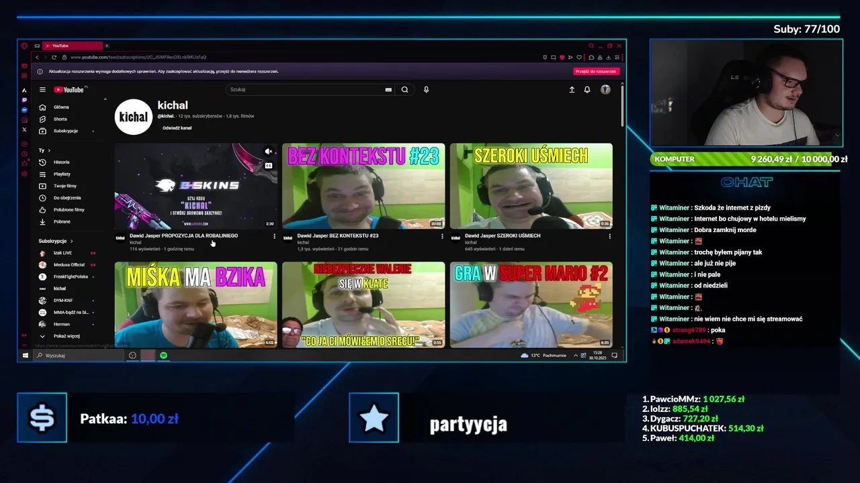Image resolution: width=860 pixels, height=483 pixels.
Task: Reload the page in browser
Action: (x=54, y=57)
